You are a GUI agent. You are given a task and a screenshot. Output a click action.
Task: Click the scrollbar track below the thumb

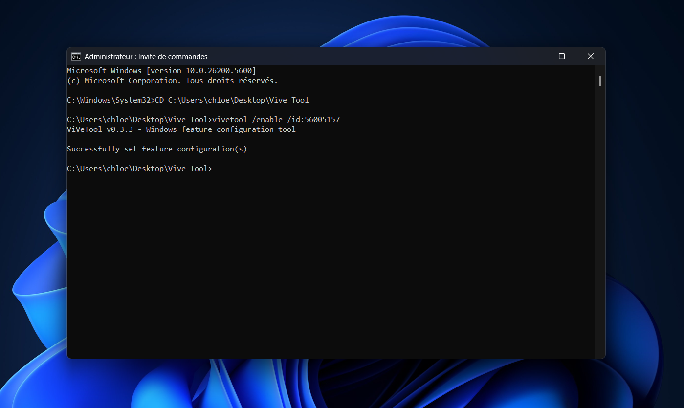click(600, 220)
